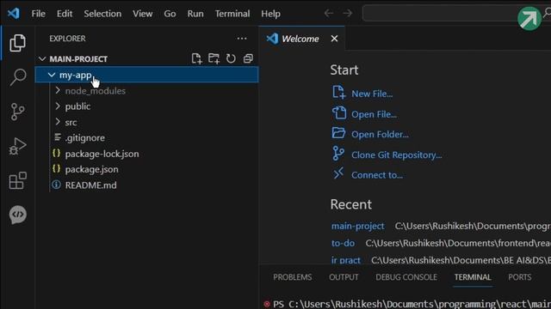Open the Run and Debug view
The width and height of the screenshot is (551, 309).
tap(17, 146)
